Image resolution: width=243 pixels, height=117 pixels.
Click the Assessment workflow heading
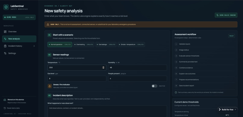[185, 34]
